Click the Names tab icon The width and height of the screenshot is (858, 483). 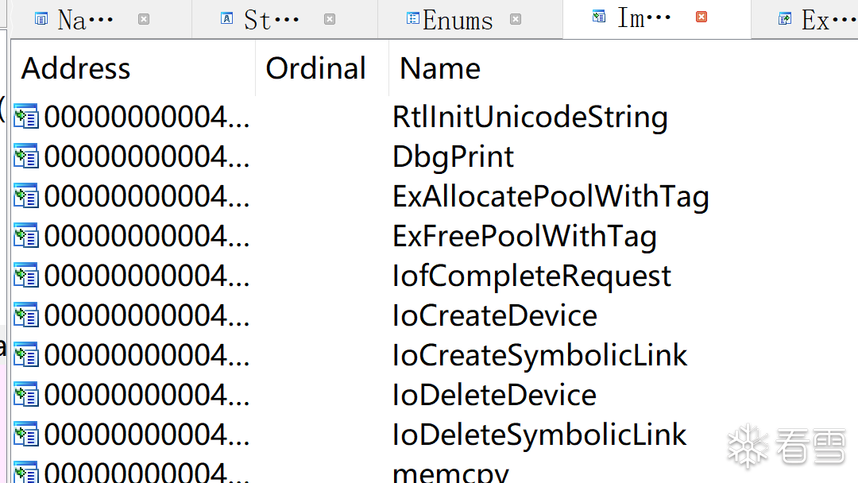pos(41,19)
